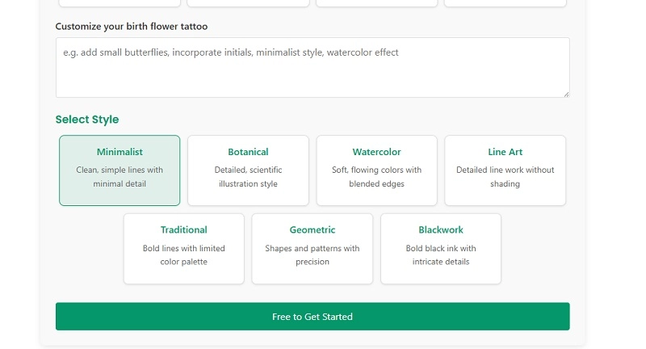The width and height of the screenshot is (646, 349).
Task: Click the 'Customize your birth flower tattoo' label
Action: 131,27
